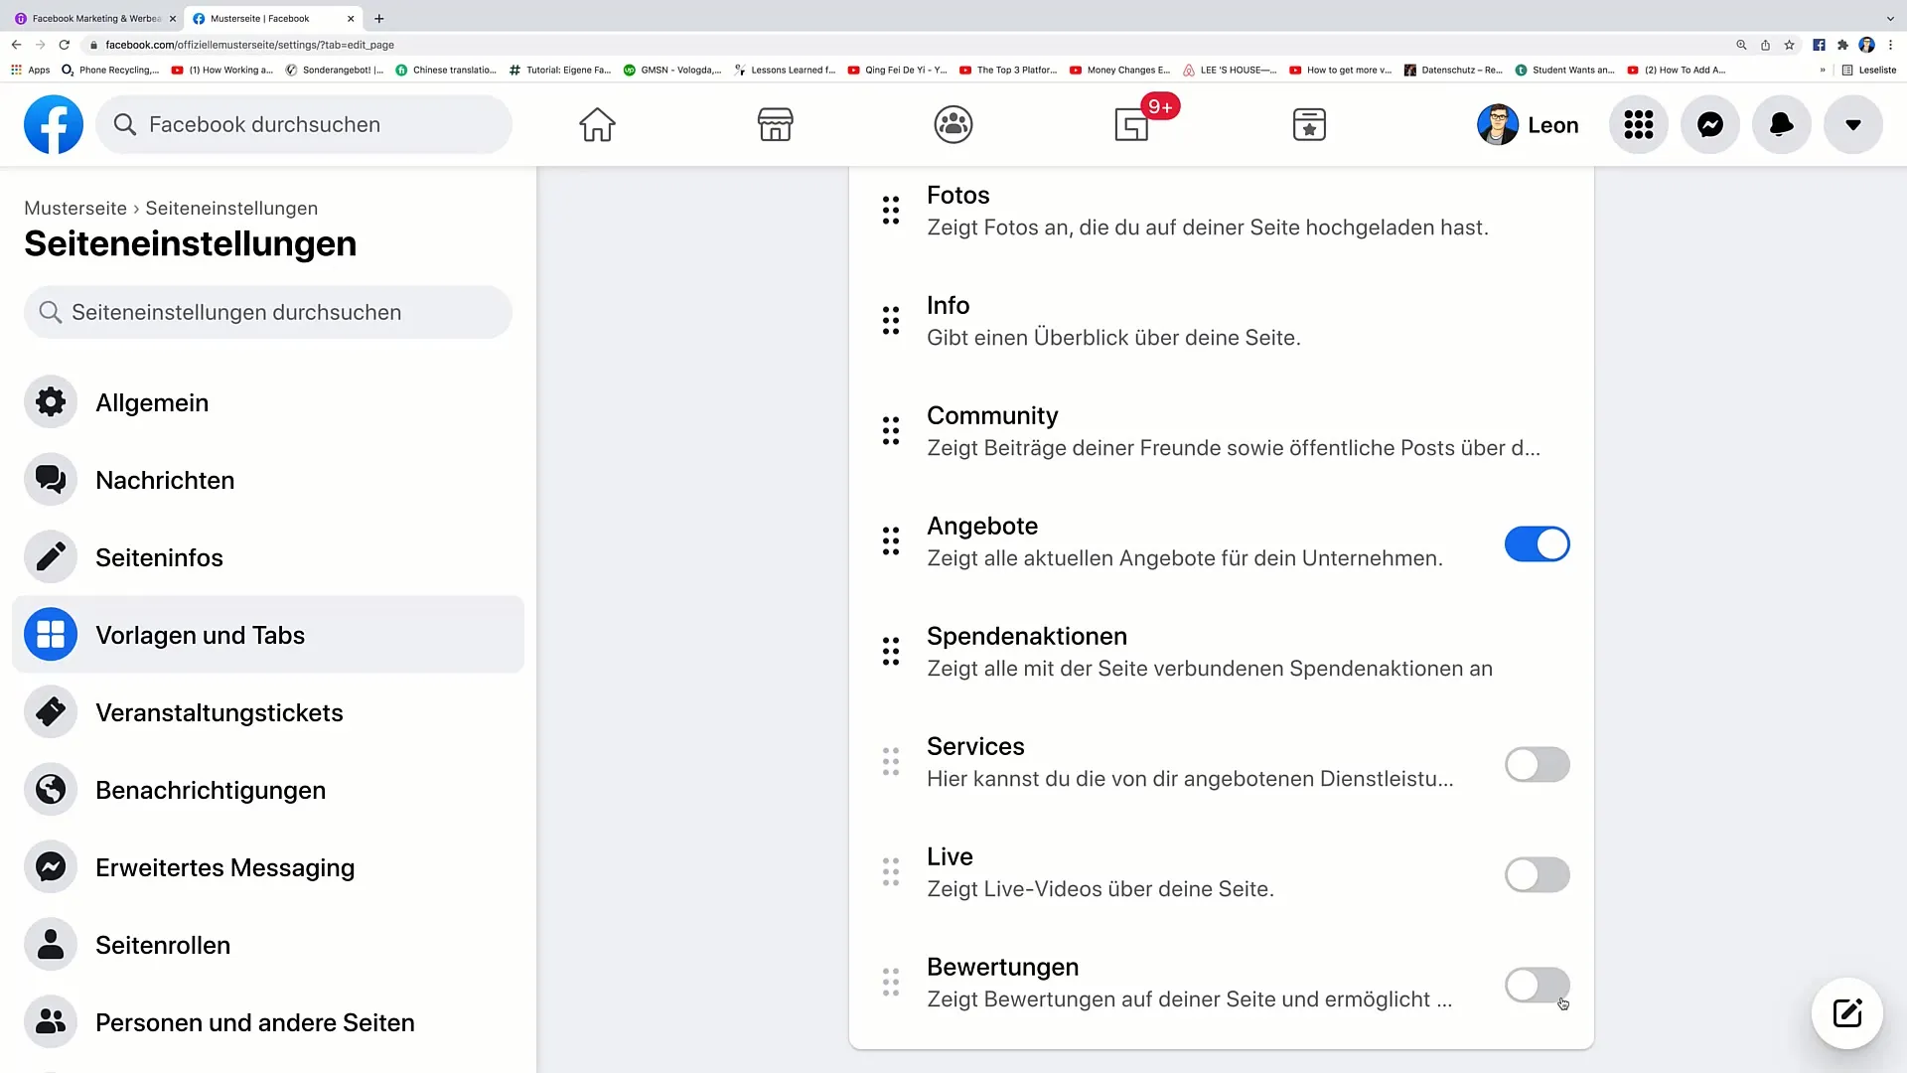Click Leon's profile picture

pyautogui.click(x=1498, y=124)
